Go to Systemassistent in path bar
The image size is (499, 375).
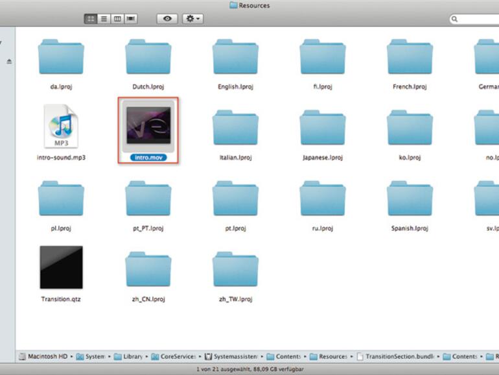tap(231, 356)
